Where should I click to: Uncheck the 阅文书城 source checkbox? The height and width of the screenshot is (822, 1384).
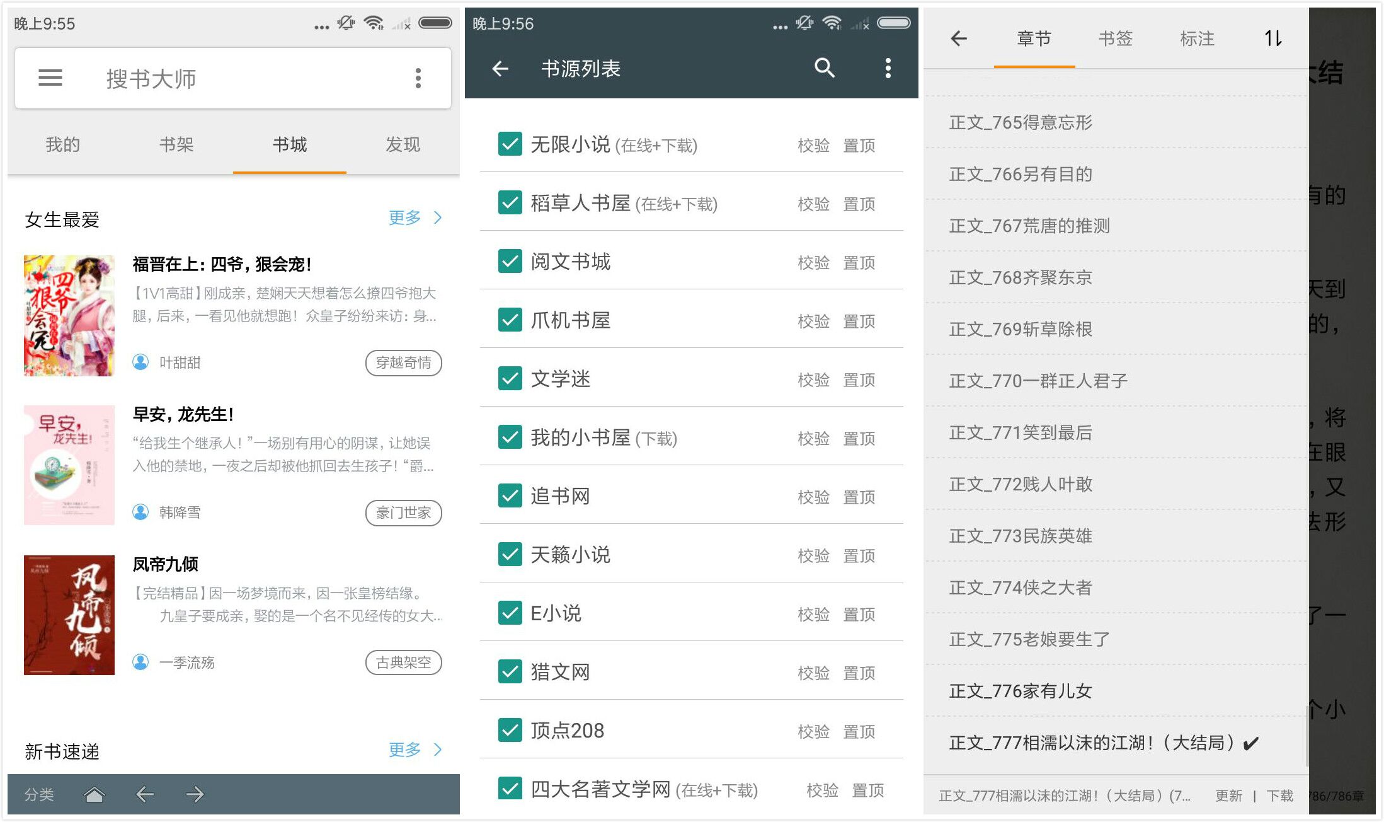coord(510,262)
